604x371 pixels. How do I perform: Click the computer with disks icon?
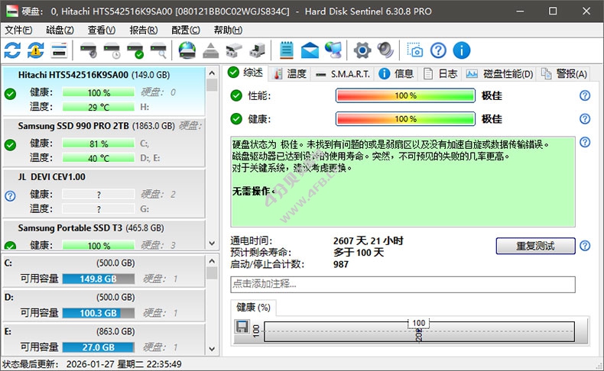[x=257, y=50]
